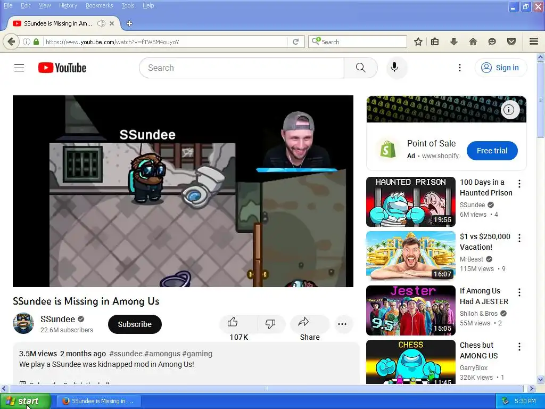545x409 pixels.
Task: Open the #amongus hashtag link
Action: 162,354
